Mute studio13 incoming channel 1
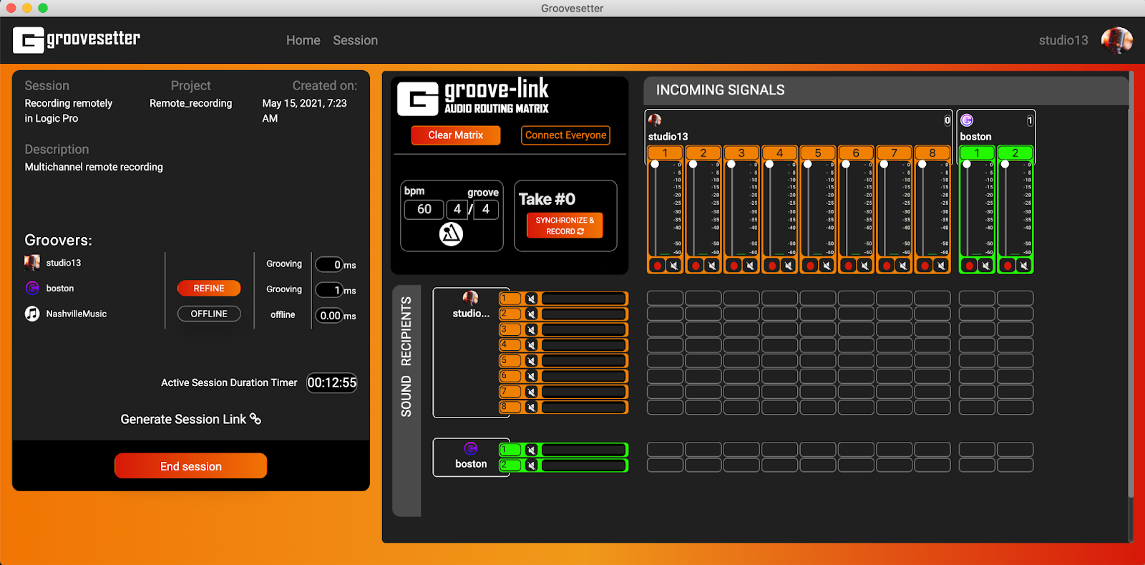This screenshot has height=565, width=1145. click(673, 266)
